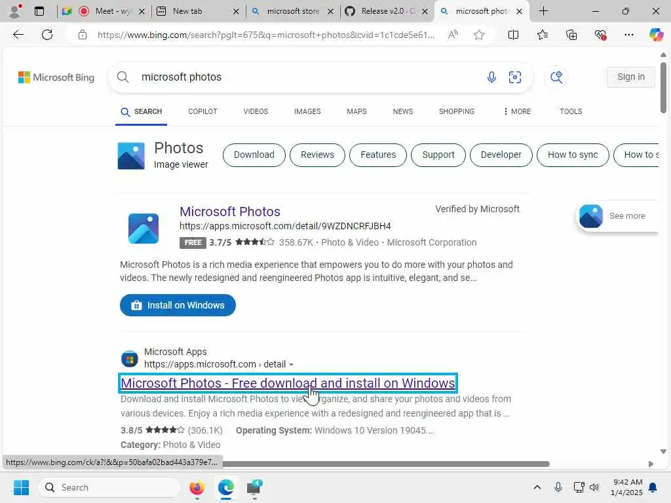
Task: Open the Collections icon
Action: click(x=571, y=35)
